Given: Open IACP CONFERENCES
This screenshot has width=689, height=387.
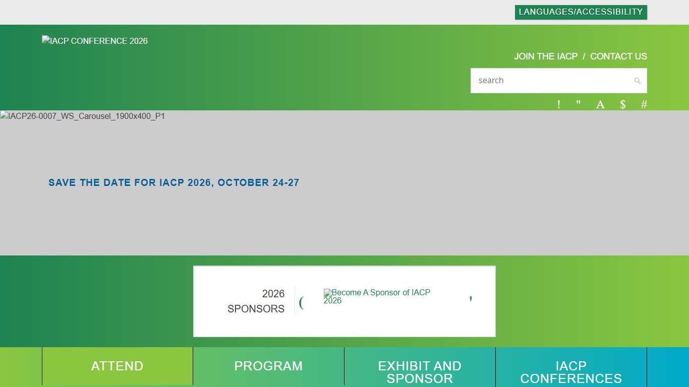Looking at the screenshot, I should (570, 372).
